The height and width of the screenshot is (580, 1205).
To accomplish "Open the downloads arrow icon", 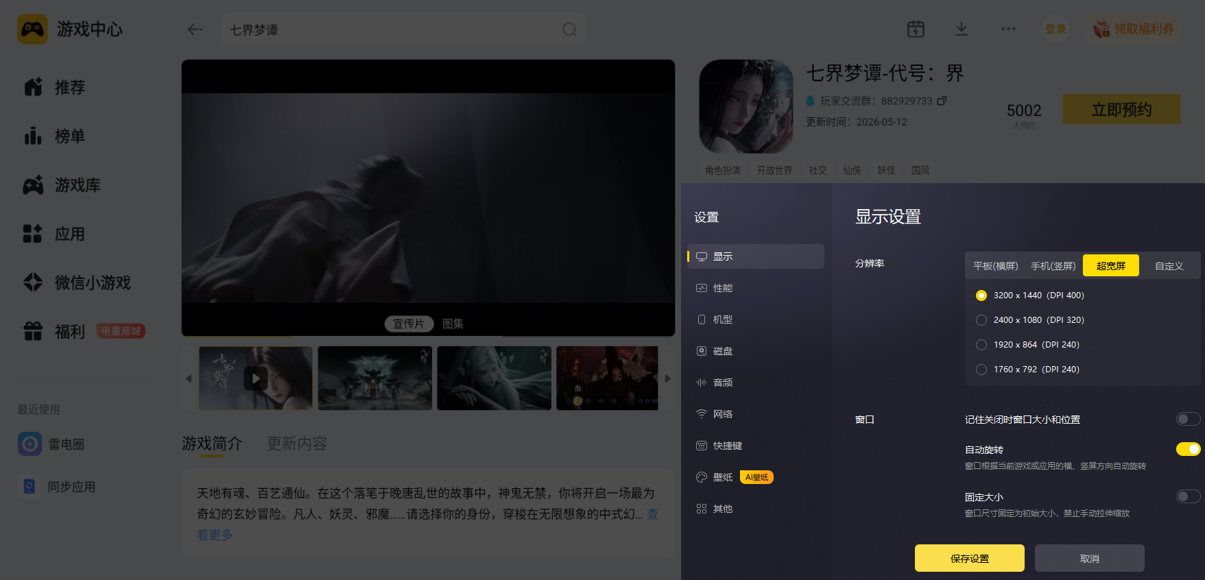I will (x=962, y=29).
